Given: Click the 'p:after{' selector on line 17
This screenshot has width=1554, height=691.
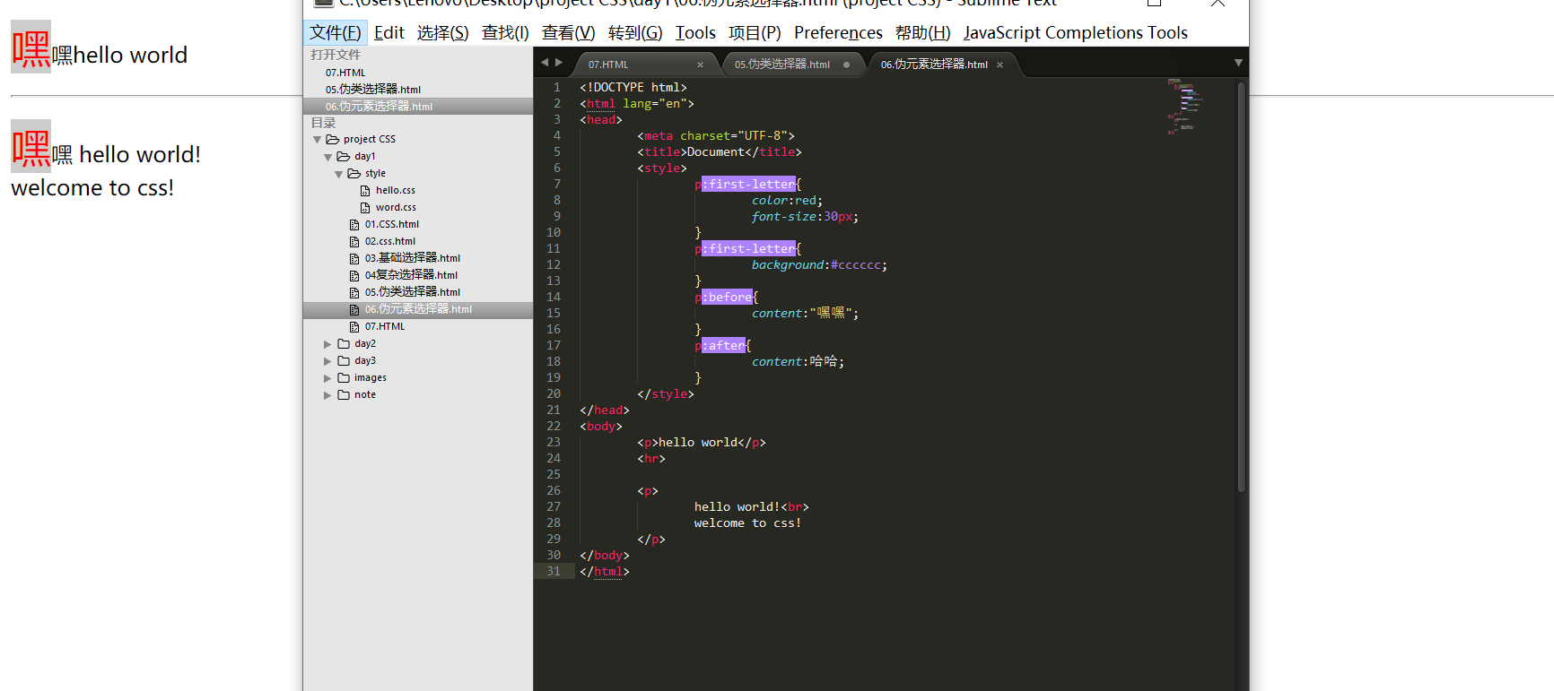Looking at the screenshot, I should [722, 346].
